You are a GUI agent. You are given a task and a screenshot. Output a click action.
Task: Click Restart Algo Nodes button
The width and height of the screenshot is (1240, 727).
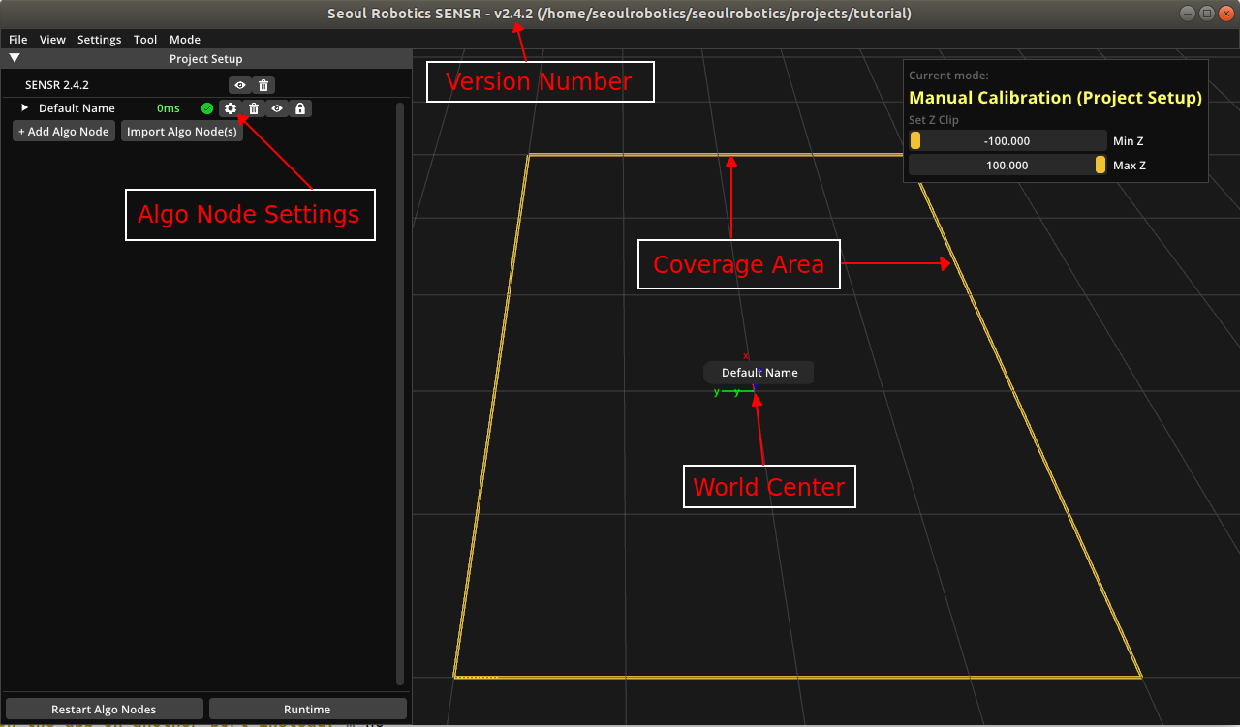coord(104,709)
